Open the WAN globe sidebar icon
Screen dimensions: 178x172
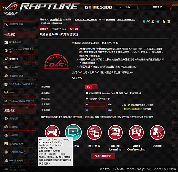click(x=6, y=152)
